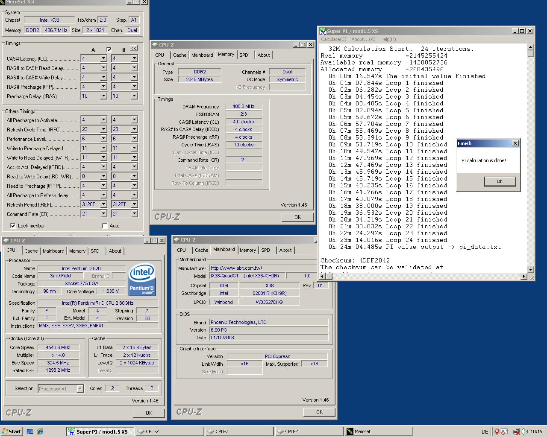Click OK in processor CPU-Z window

coord(149,413)
